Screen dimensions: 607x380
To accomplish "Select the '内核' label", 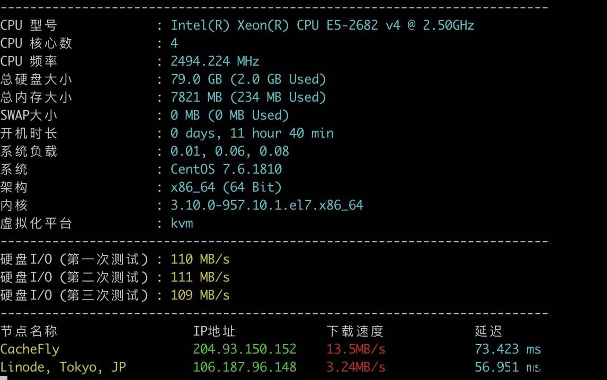I will (14, 205).
